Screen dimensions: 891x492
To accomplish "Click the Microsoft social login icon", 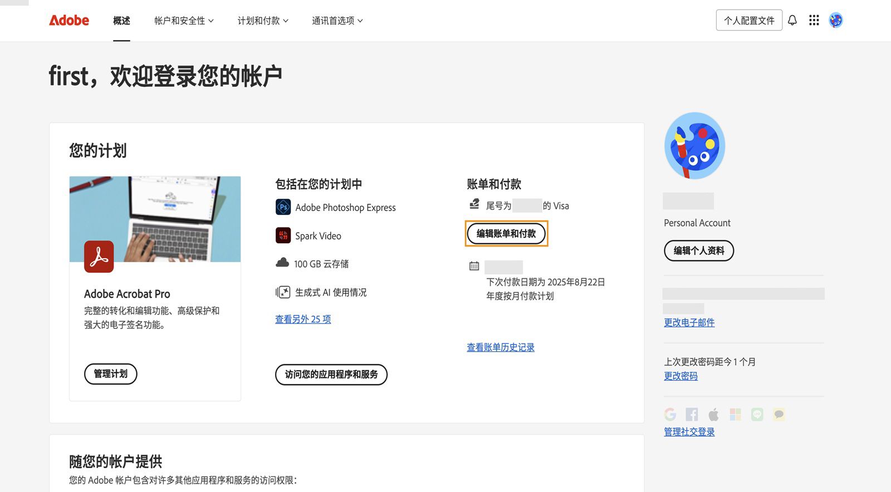I will pyautogui.click(x=735, y=414).
